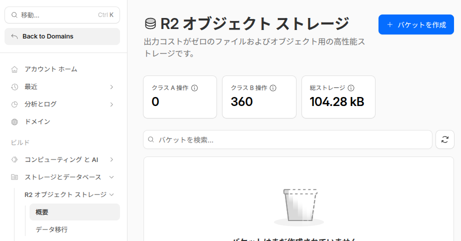Screen dimensions: 461x241
Task: Click the 分析とログ chart icon
Action: pos(14,104)
